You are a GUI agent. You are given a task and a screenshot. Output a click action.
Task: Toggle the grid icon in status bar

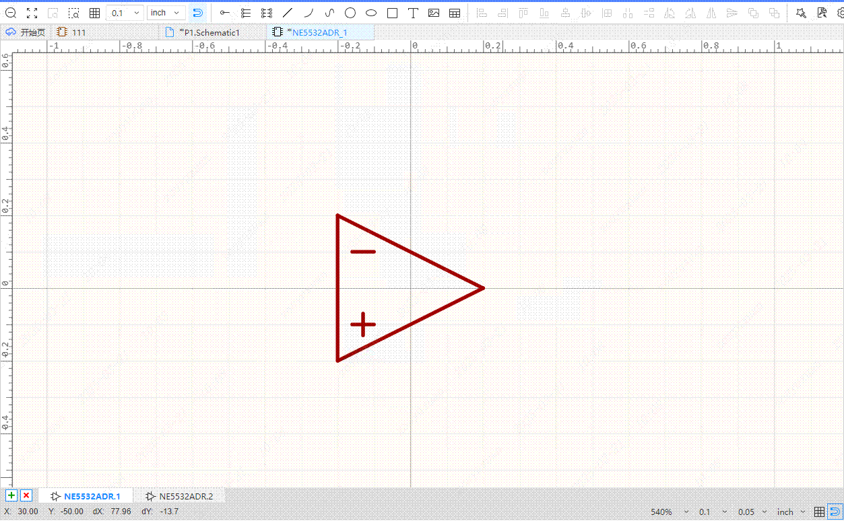click(x=819, y=512)
